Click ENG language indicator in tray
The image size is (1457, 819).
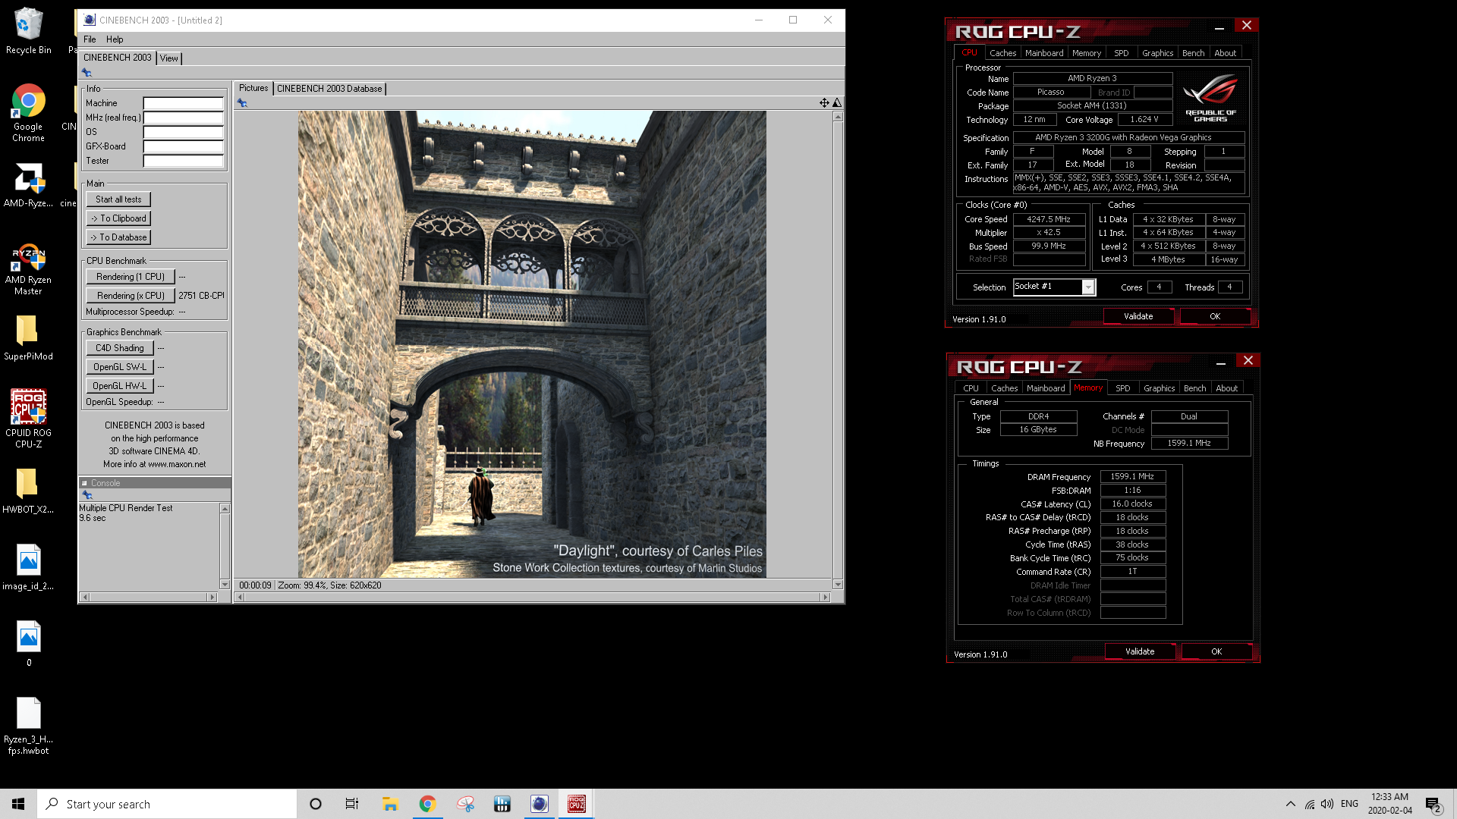click(1349, 804)
